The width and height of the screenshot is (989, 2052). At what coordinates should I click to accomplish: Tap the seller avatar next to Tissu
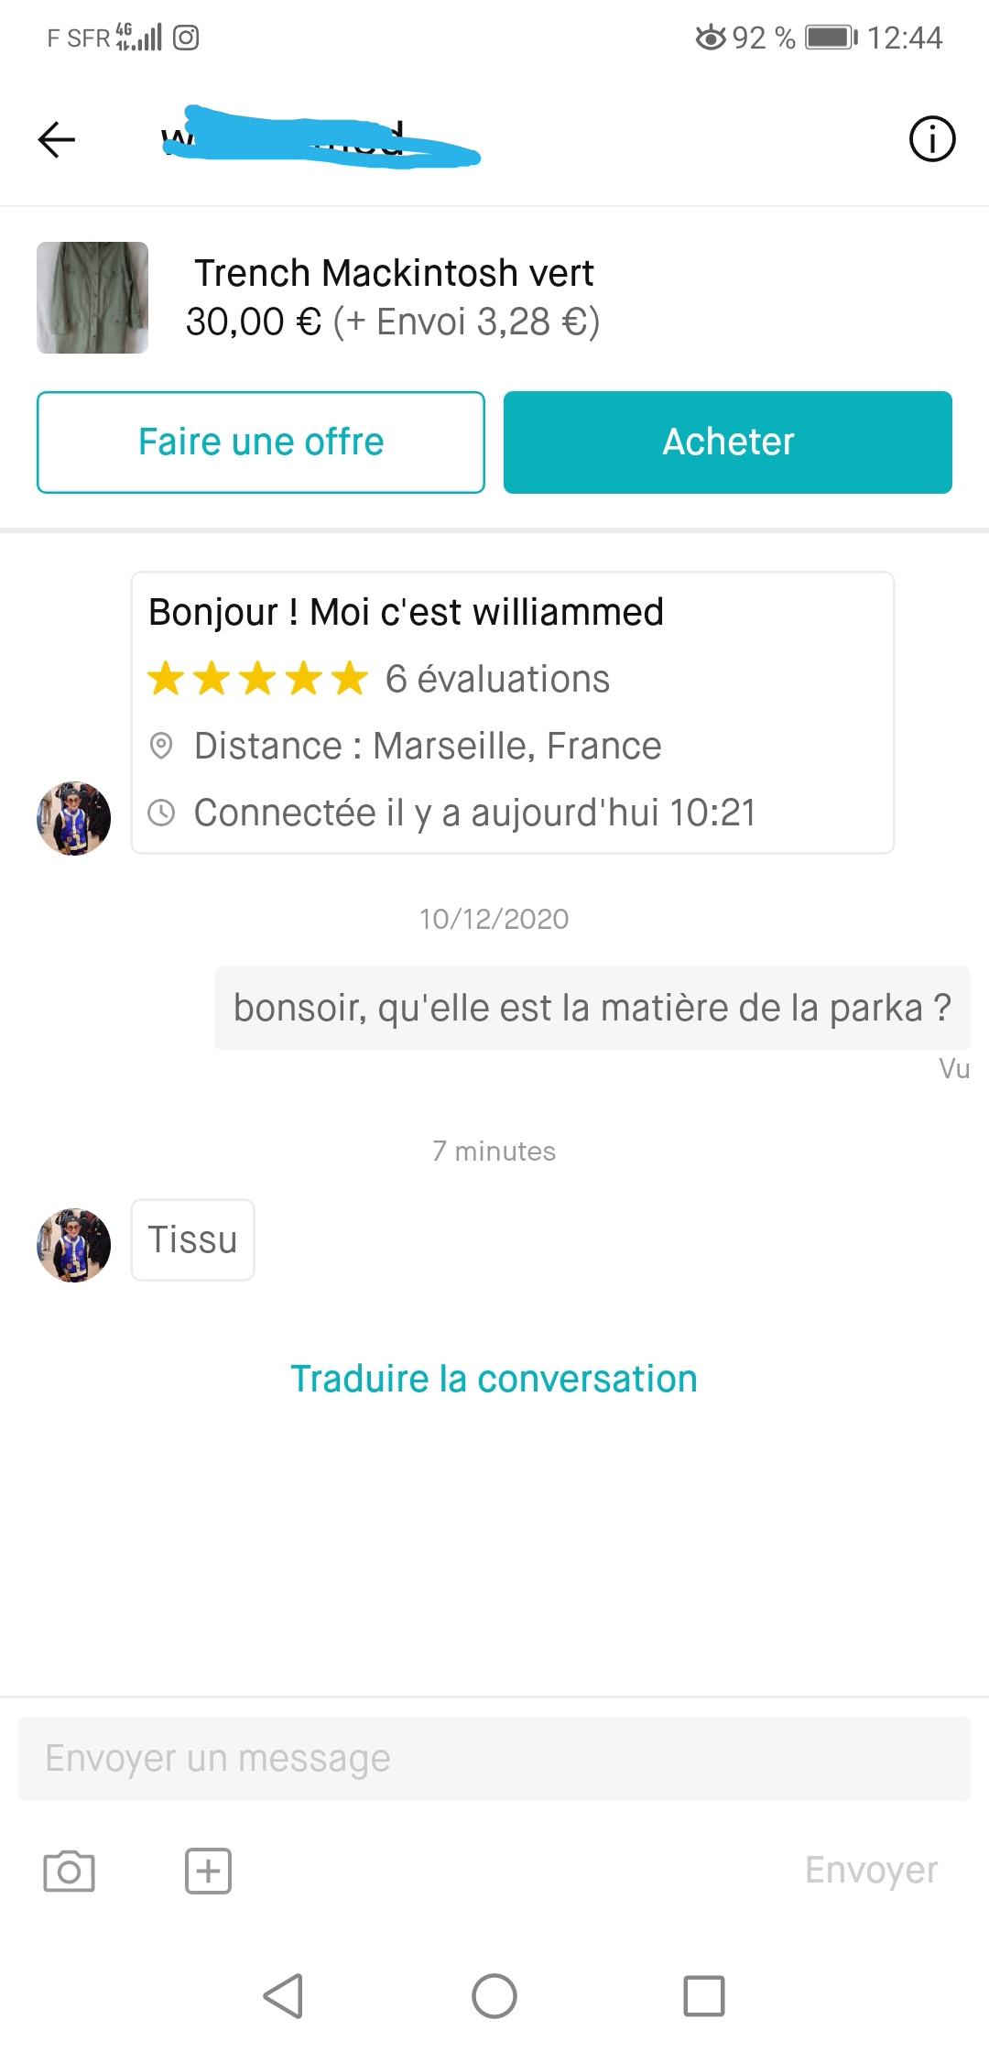coord(73,1245)
